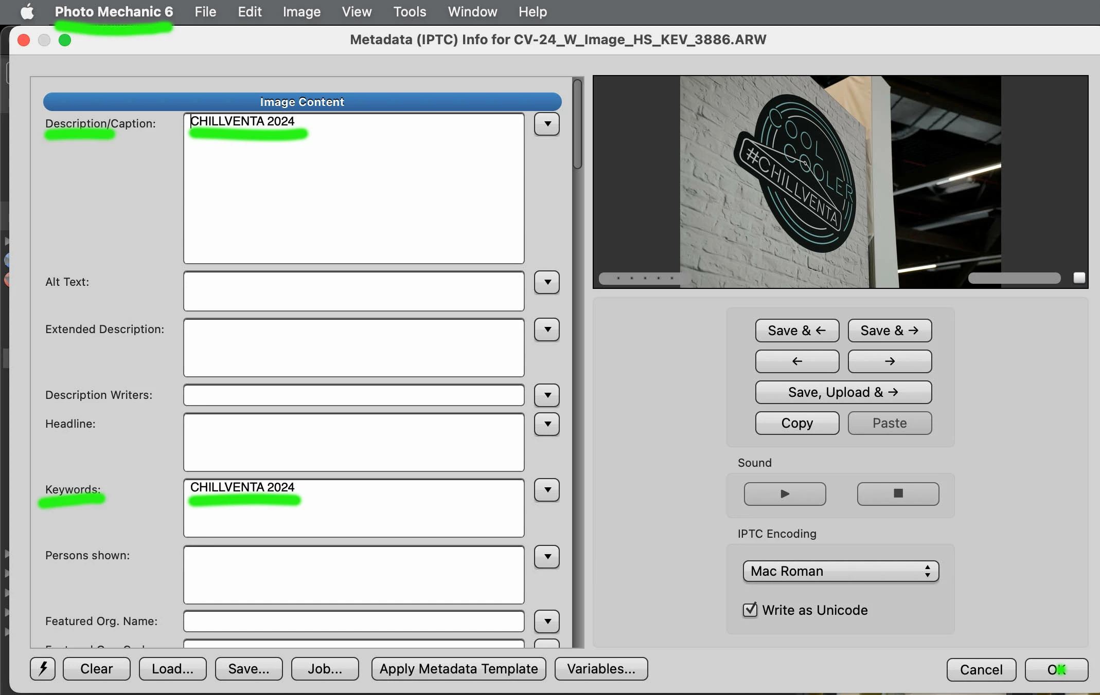Toggle the Write as Unicode checkbox

point(750,610)
